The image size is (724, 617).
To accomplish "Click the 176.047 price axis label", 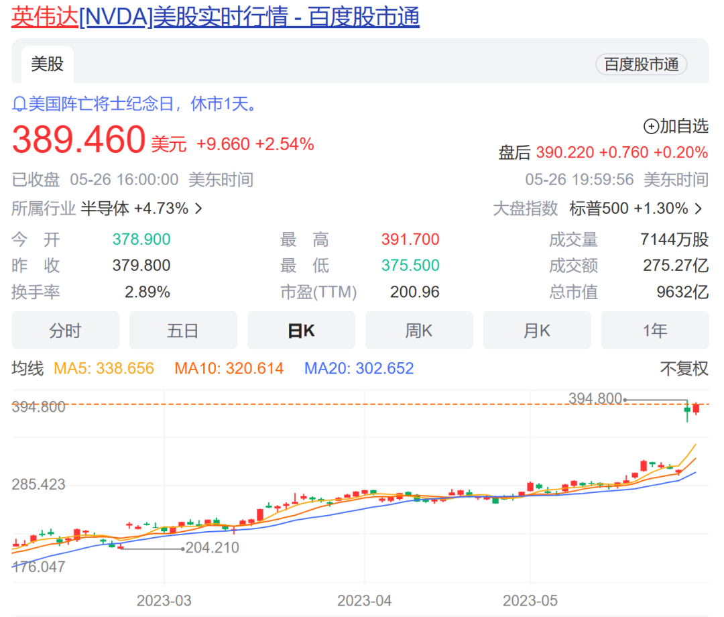I will [x=39, y=567].
